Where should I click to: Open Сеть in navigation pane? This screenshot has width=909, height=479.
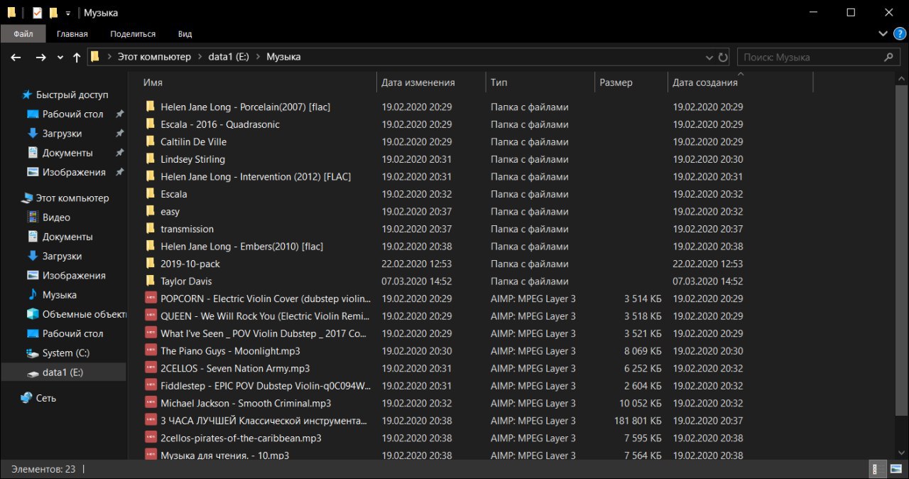46,399
